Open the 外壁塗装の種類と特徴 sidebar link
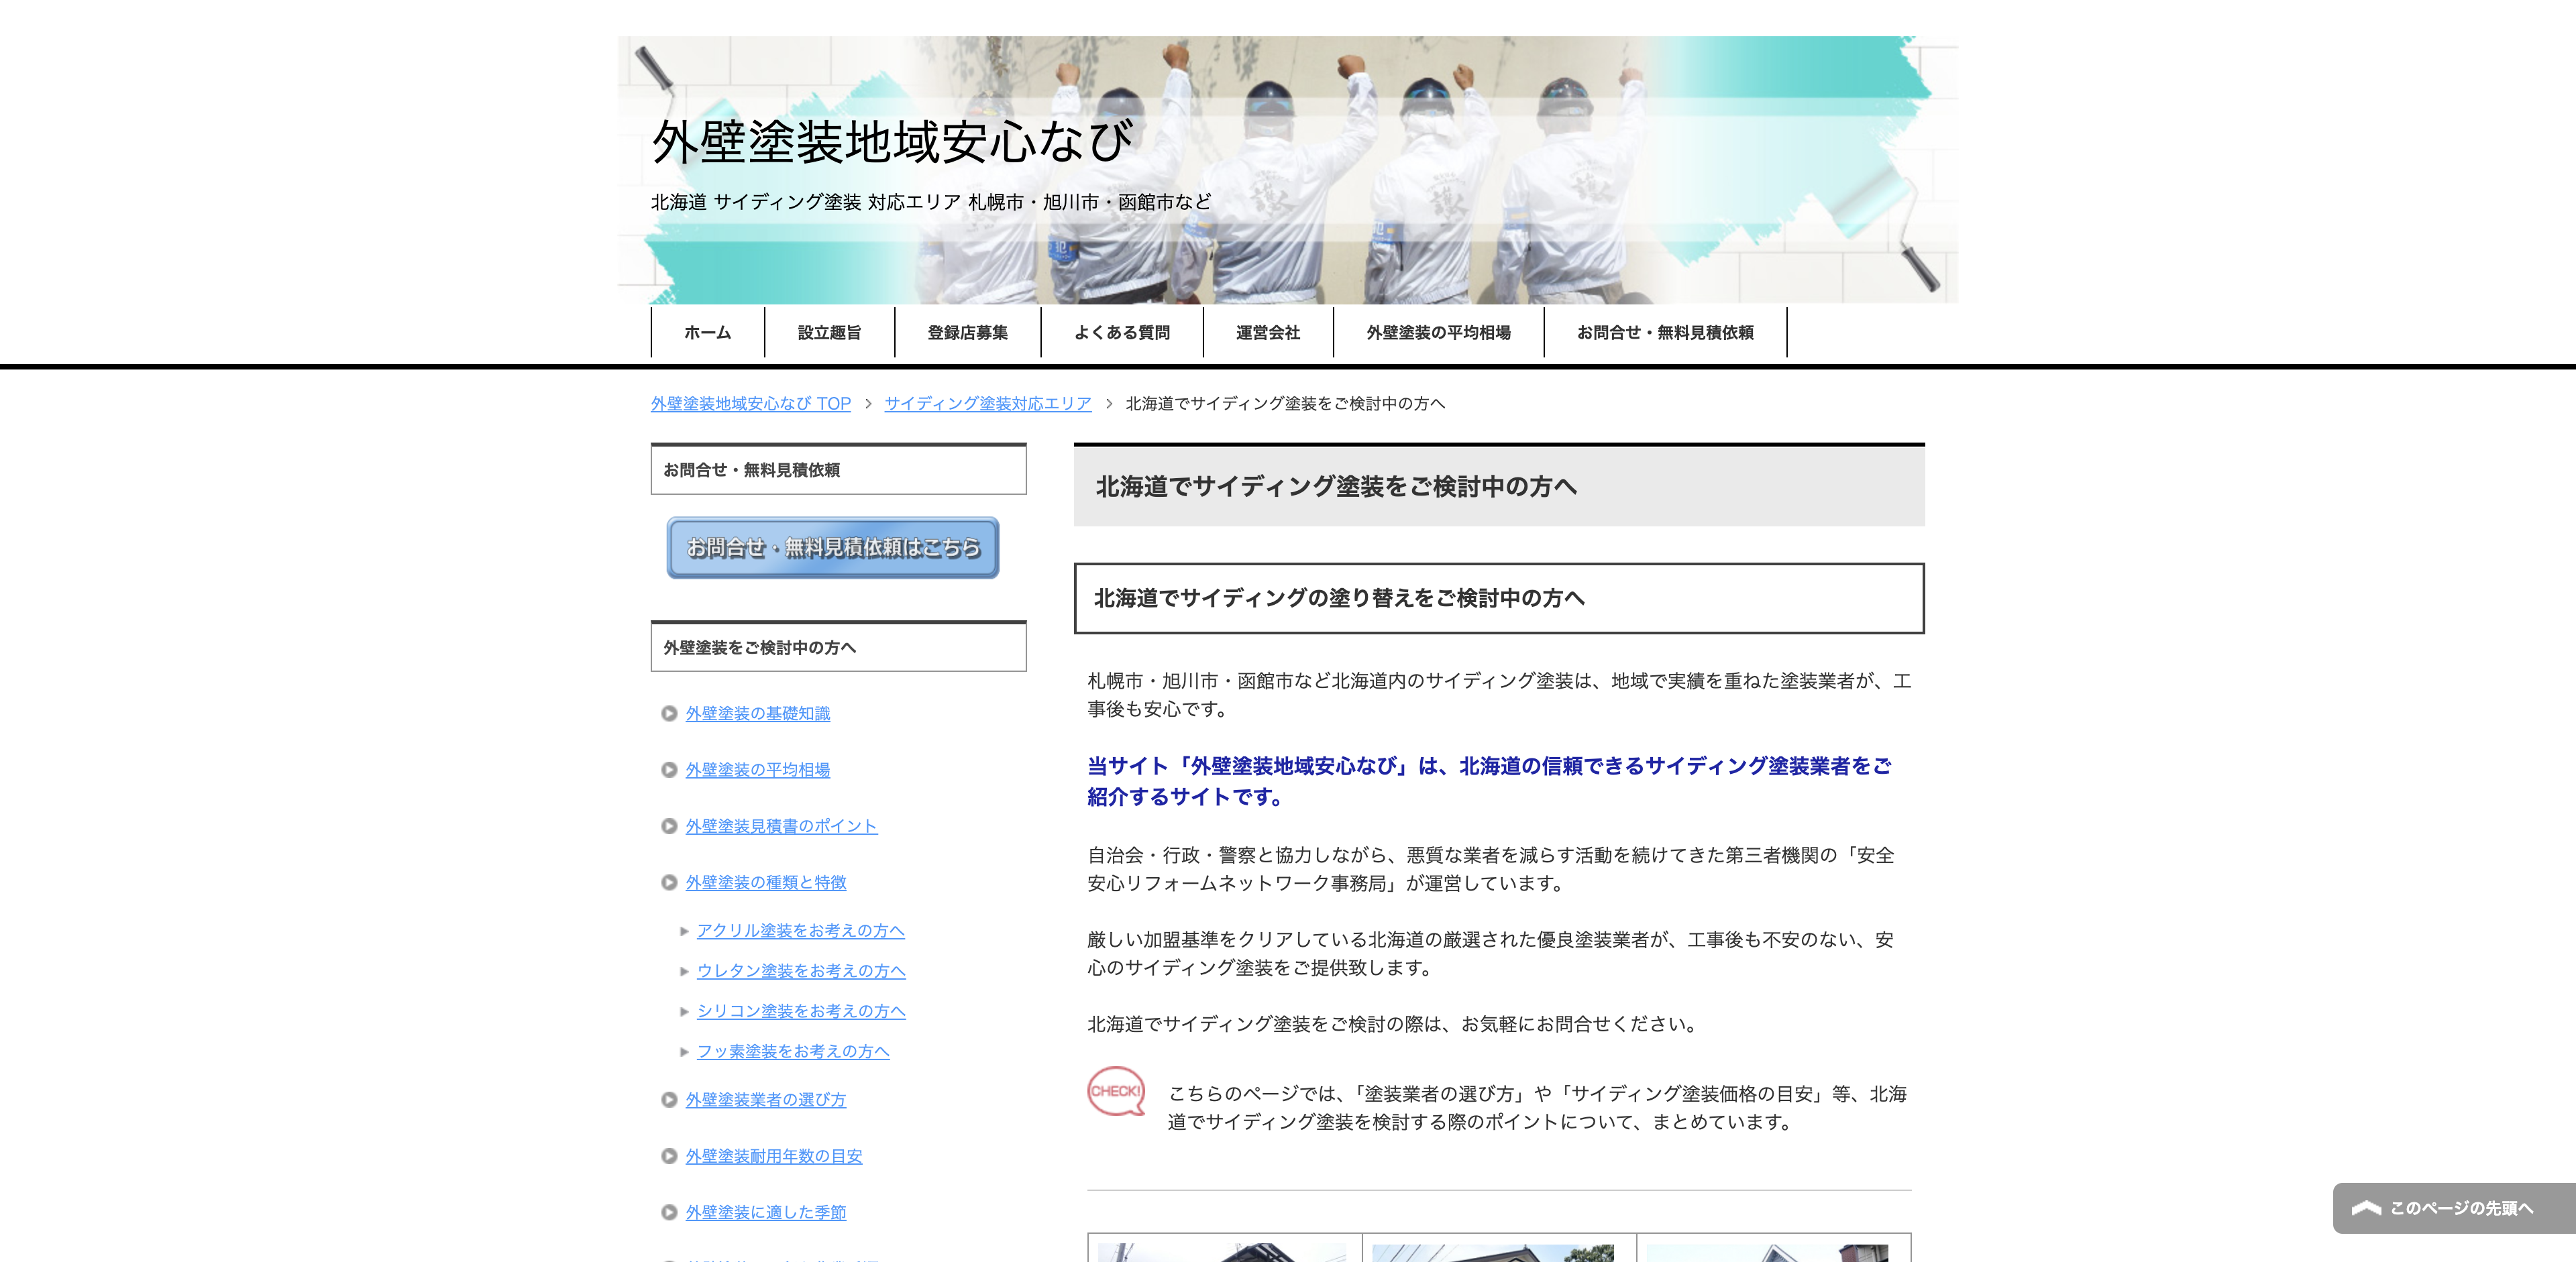Screen dimensions: 2576x1262 [x=765, y=882]
